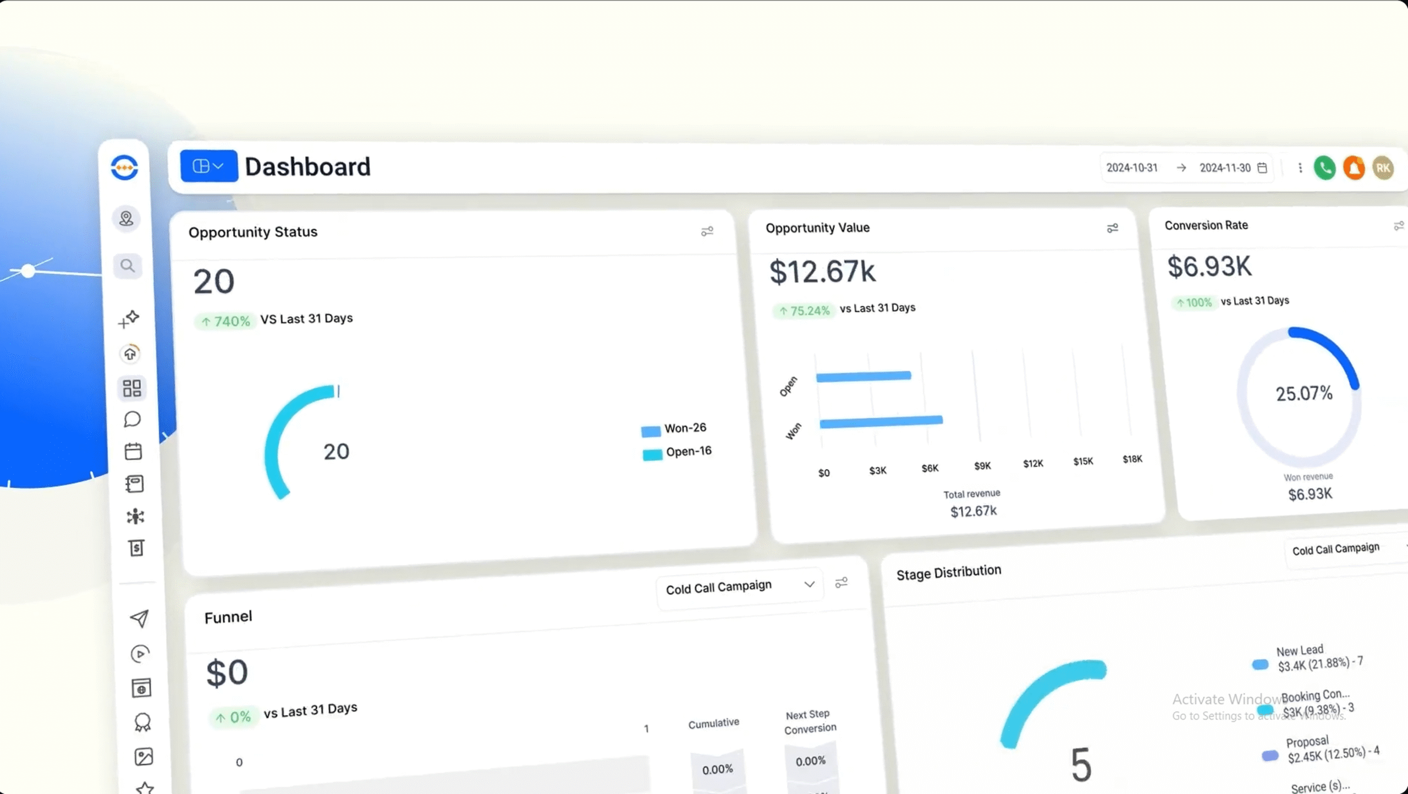1408x794 pixels.
Task: Click the search magnifier in sidebar
Action: pos(128,266)
